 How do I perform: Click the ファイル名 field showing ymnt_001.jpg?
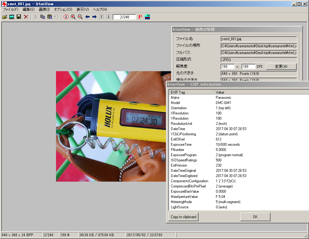(x=259, y=39)
